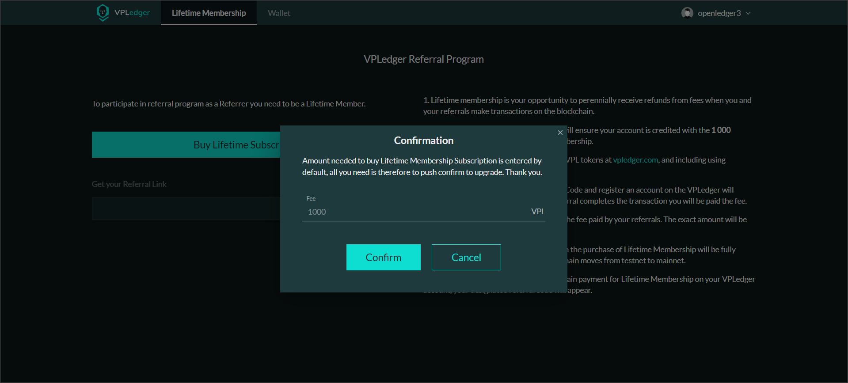Click the bold 1 000 amount text

(721, 130)
